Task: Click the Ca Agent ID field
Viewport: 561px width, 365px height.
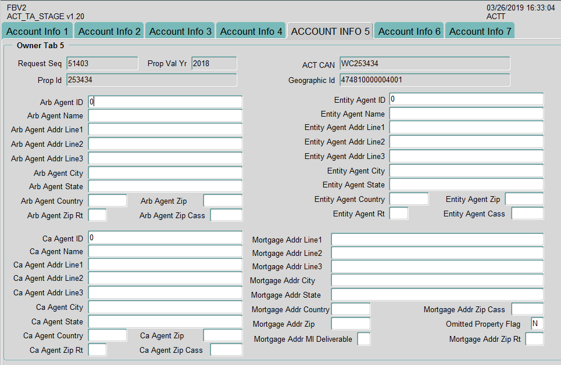Action: click(165, 238)
